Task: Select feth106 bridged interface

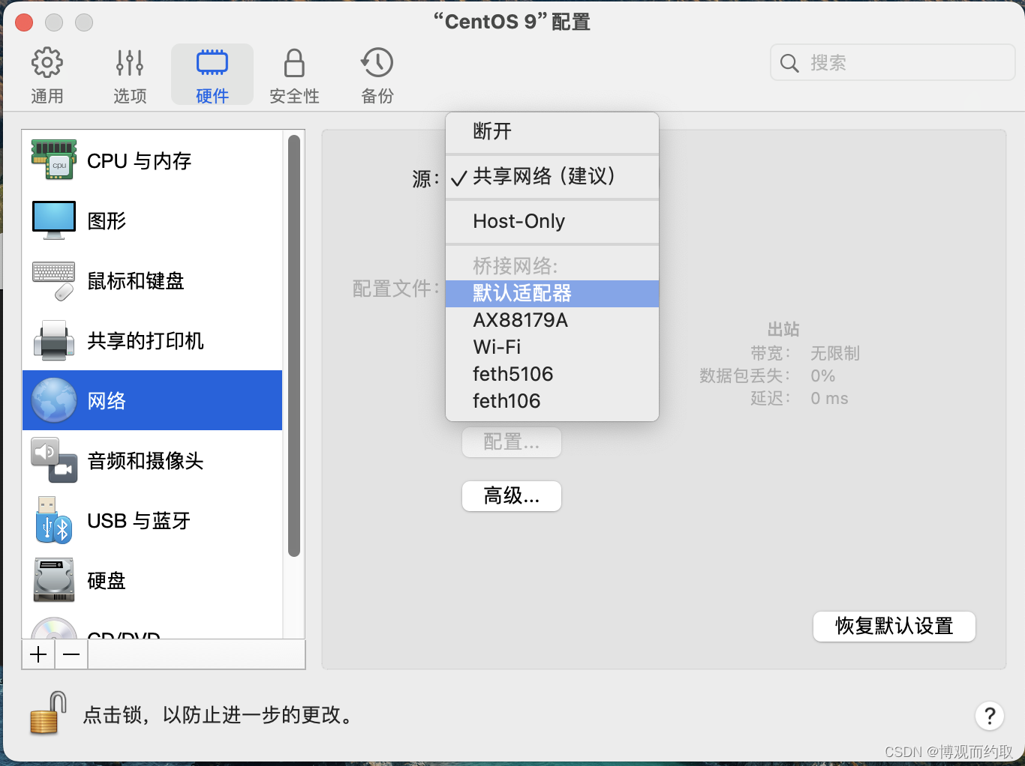Action: tap(552, 401)
